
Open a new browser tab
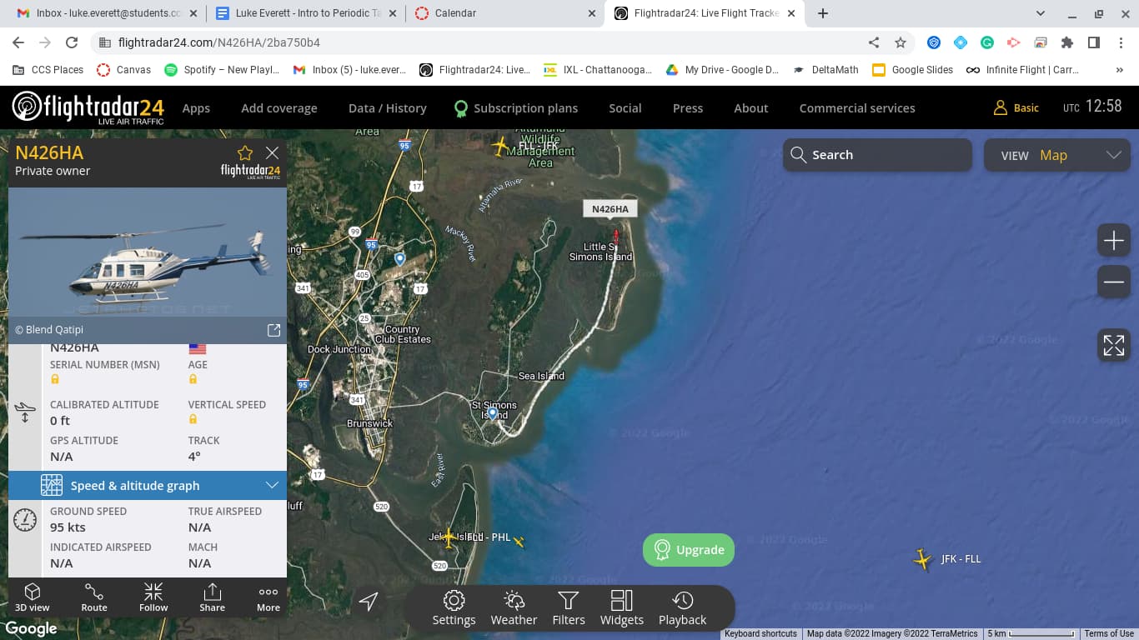pyautogui.click(x=823, y=13)
